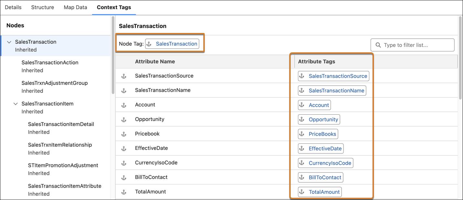Viewport: 463px width, 200px height.
Task: Click the anchor icon beside the Account attribute
Action: (x=124, y=104)
